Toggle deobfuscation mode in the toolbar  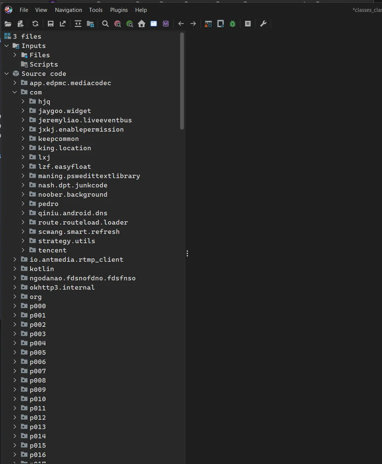click(209, 24)
